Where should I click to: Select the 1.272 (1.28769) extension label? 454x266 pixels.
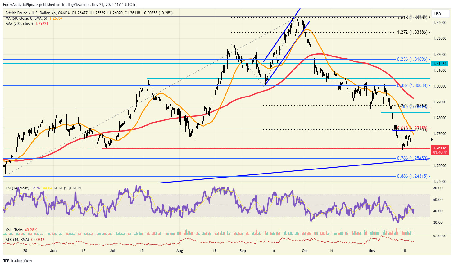pos(412,106)
